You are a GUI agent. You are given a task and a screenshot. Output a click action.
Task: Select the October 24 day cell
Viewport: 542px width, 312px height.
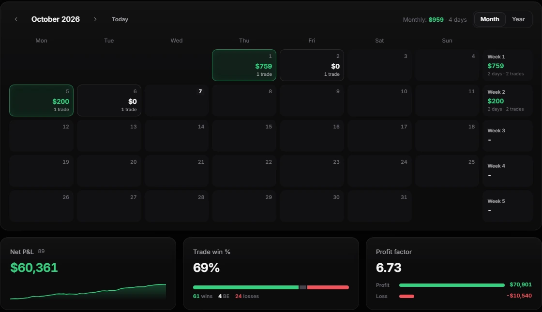[x=379, y=171]
